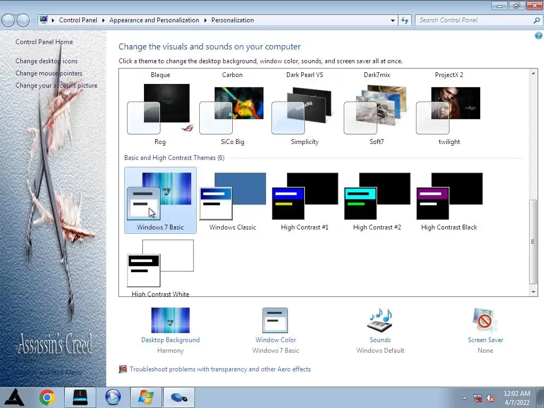Open the Sounds keyboard icon
Image resolution: width=544 pixels, height=408 pixels.
(380, 320)
